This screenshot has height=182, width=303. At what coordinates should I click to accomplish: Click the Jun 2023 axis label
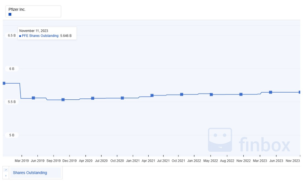276,161
